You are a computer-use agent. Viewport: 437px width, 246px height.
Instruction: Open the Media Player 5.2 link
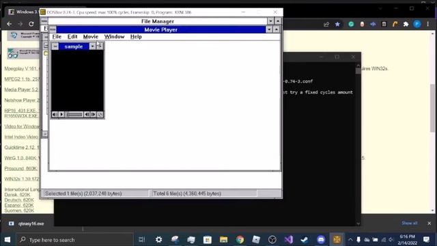(x=21, y=90)
